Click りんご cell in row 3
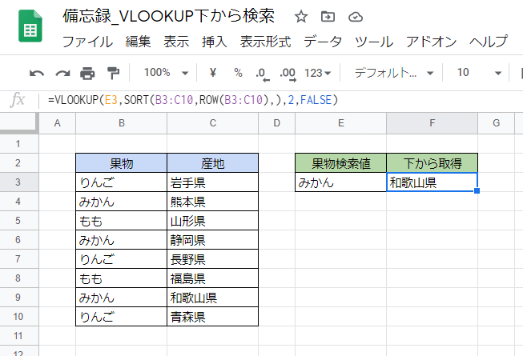The image size is (523, 356). pyautogui.click(x=122, y=182)
